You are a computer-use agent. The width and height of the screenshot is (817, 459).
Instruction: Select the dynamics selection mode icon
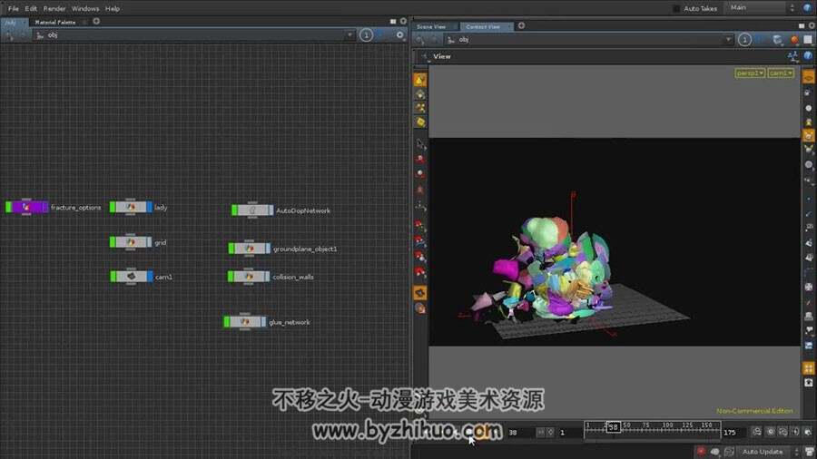click(x=420, y=108)
